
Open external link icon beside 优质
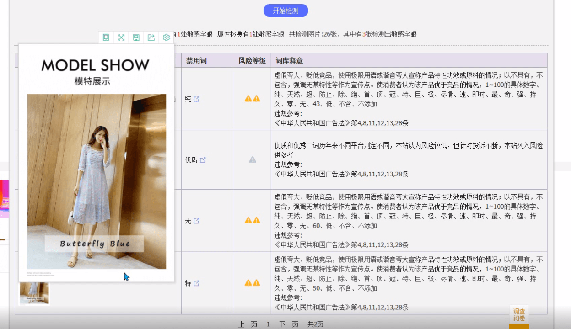[203, 160]
